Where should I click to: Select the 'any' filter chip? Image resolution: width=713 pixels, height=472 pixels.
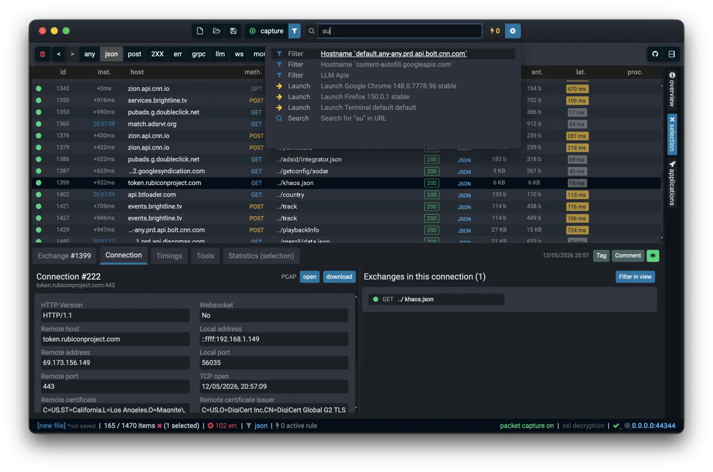(90, 54)
